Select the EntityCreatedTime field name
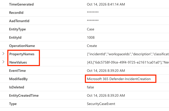169x111 pixels. (24, 96)
